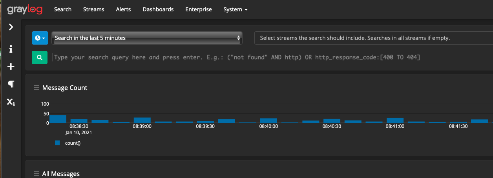
Task: Open the Alerts page
Action: [x=124, y=9]
